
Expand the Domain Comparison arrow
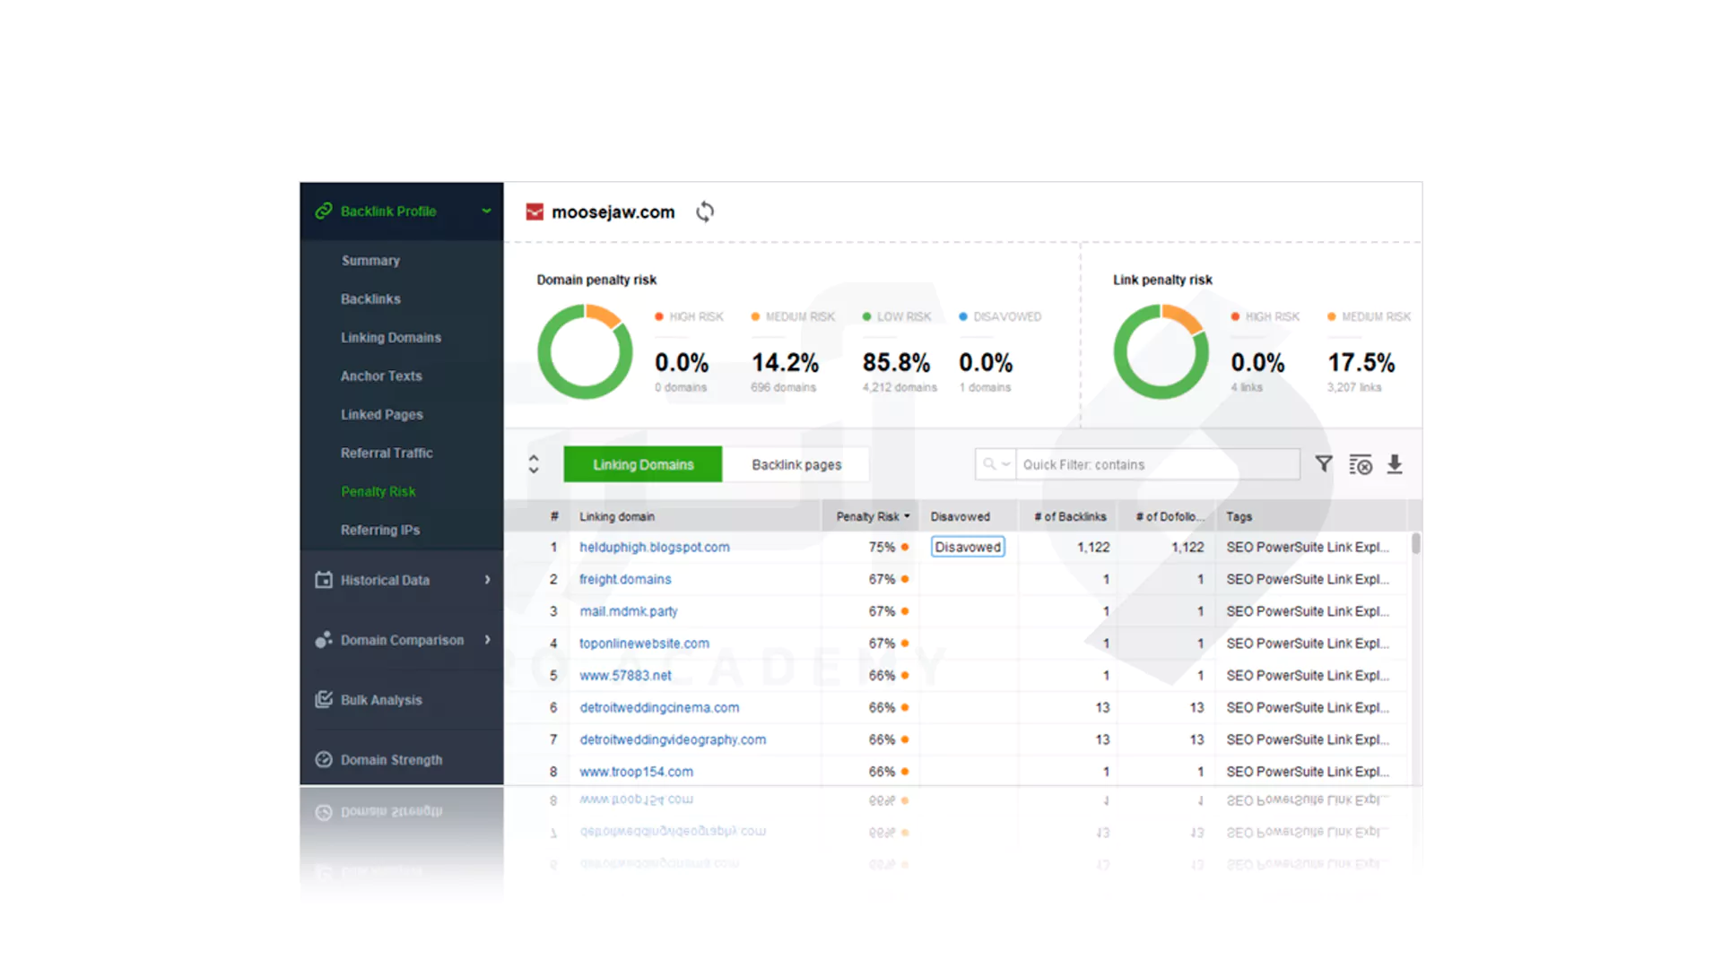[488, 640]
